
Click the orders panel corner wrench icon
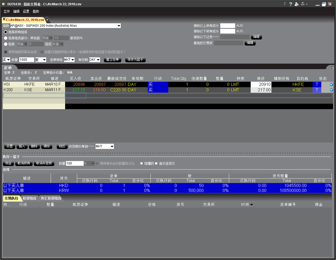[332, 67]
